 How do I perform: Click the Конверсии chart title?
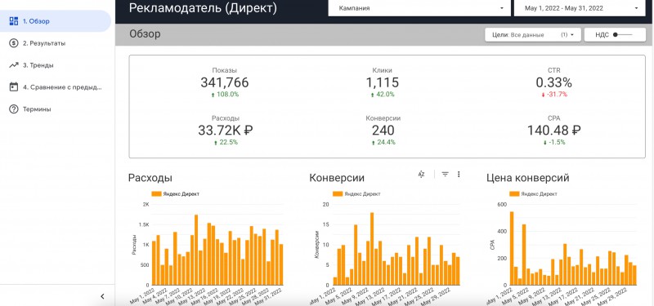tap(337, 178)
